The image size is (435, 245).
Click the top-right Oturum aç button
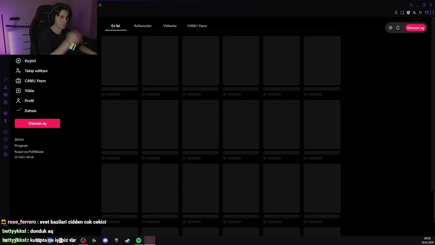(x=415, y=28)
